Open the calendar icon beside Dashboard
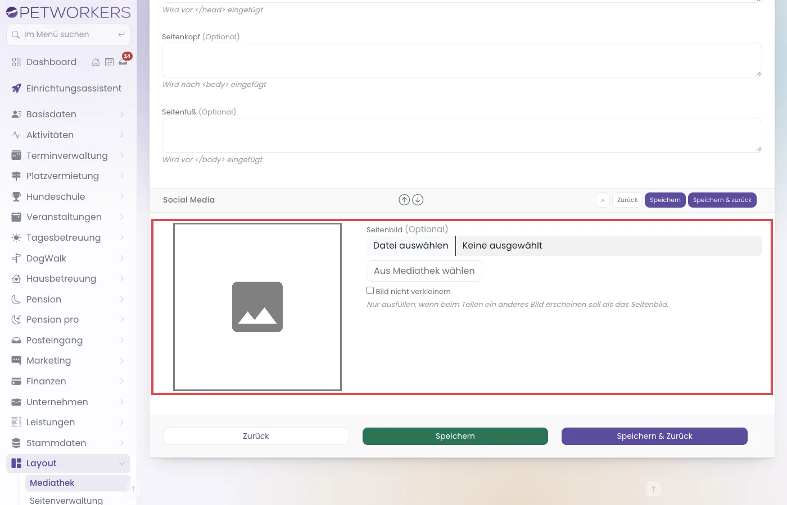Screen dimensions: 787x505 109,62
